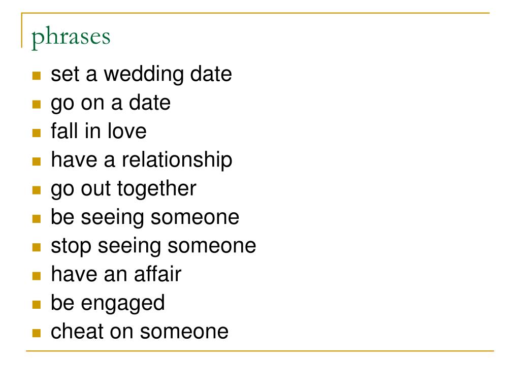The image size is (520, 390).
Task: Click the line 'stop seeing someone'
Action: (153, 246)
